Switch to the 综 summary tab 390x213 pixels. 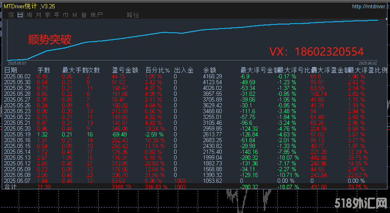pos(11,15)
